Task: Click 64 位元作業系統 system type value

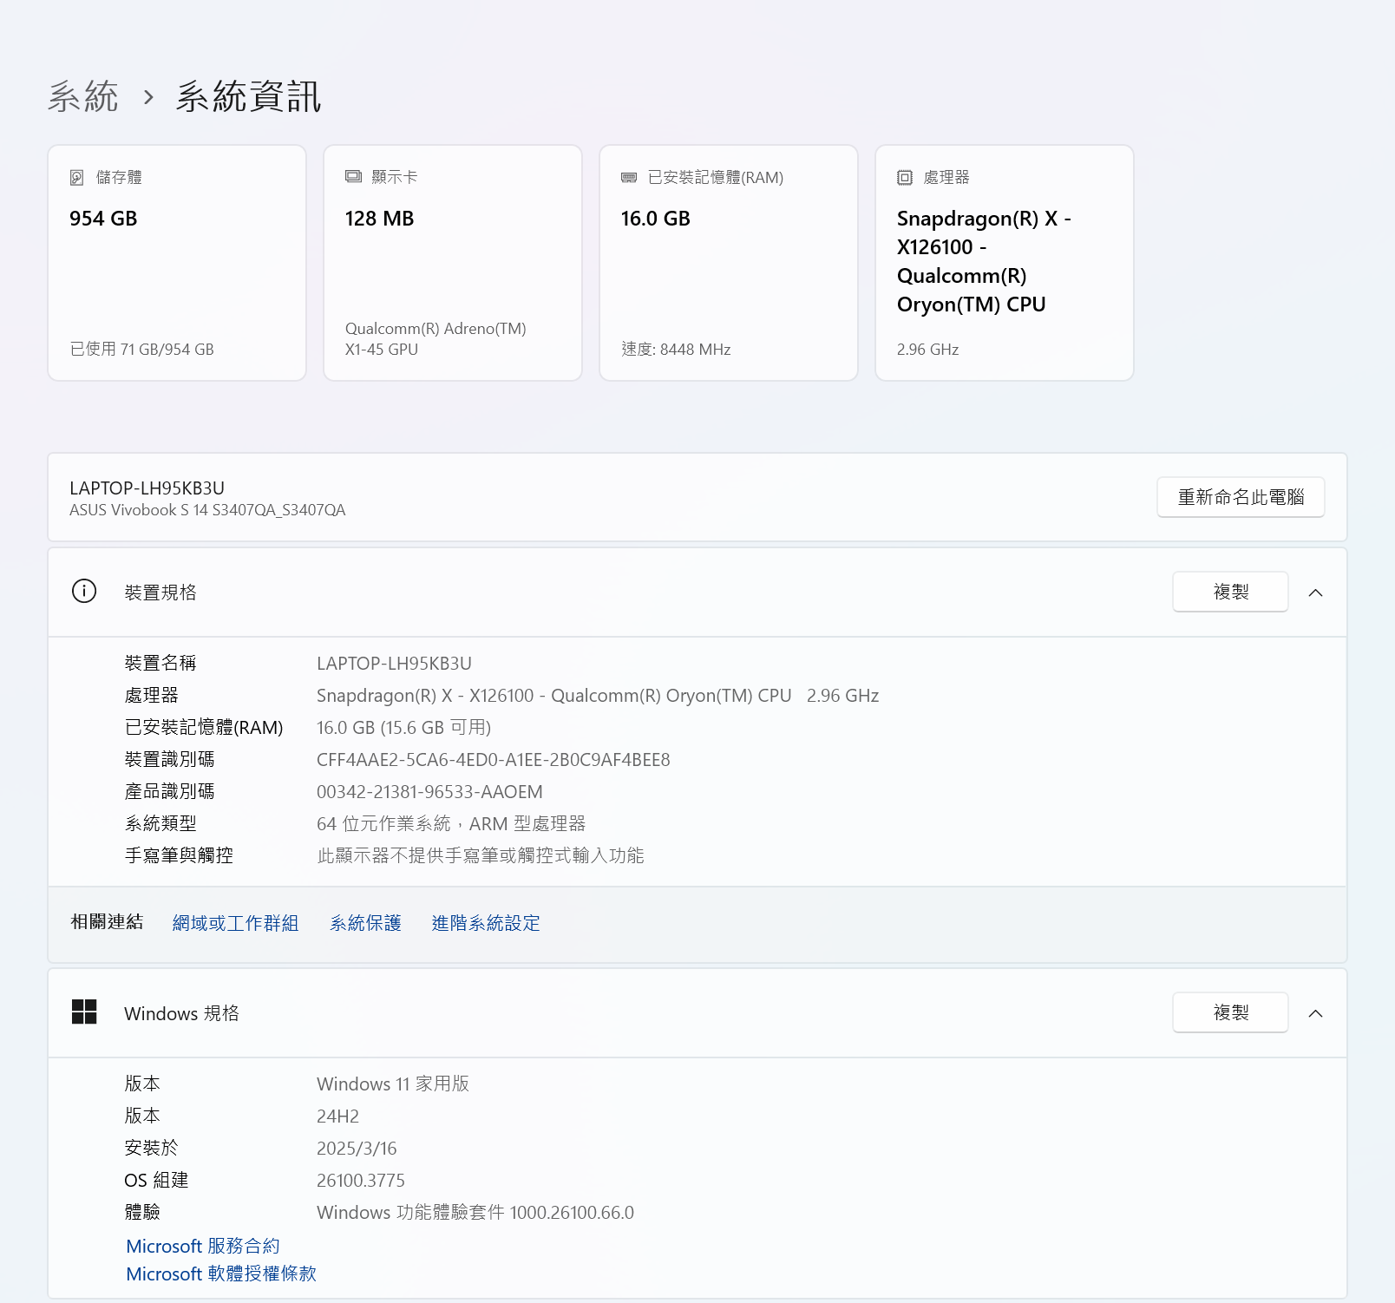Action: click(x=451, y=823)
